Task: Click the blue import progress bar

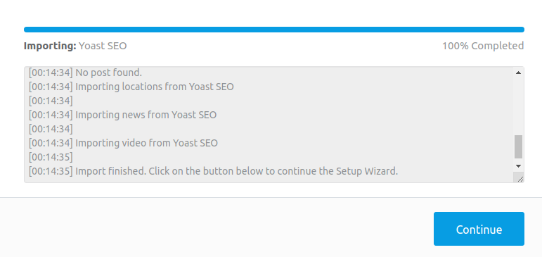Action: click(274, 30)
